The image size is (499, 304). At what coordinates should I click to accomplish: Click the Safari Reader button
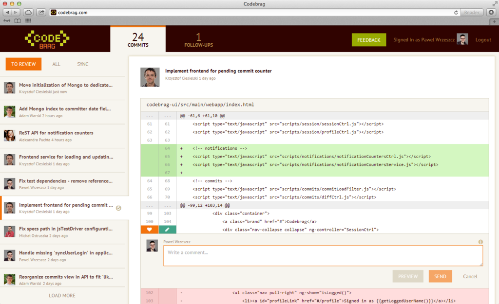click(472, 12)
